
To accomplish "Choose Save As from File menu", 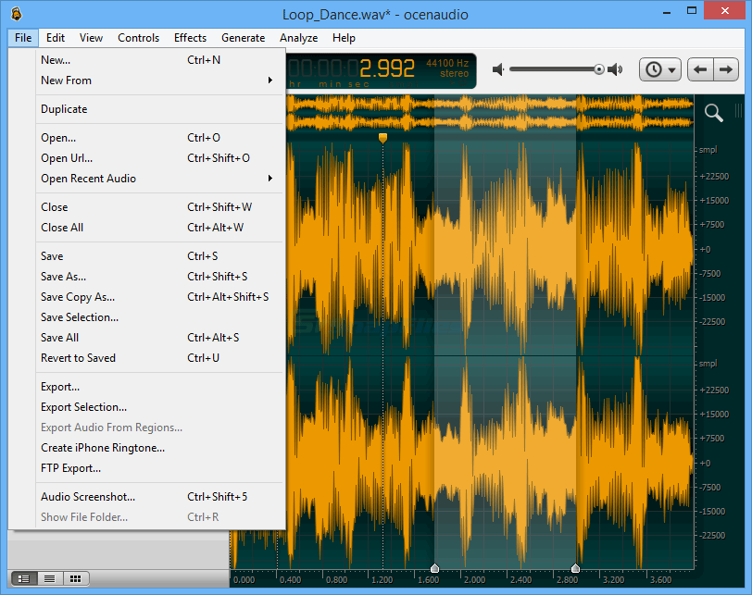I will [63, 277].
